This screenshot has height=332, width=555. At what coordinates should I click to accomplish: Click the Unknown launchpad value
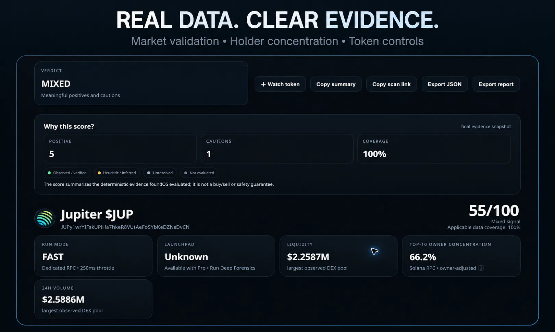tap(186, 257)
